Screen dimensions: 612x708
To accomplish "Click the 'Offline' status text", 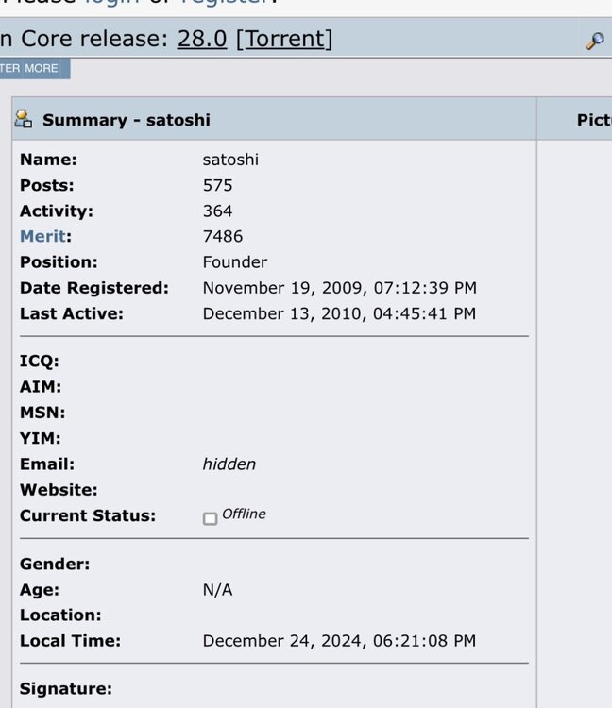I will (244, 514).
